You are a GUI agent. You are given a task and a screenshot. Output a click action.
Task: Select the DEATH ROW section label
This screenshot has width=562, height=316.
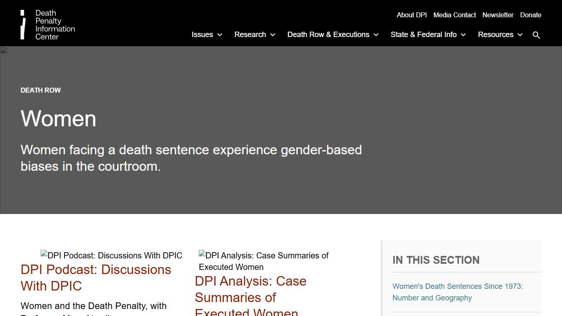tap(40, 90)
